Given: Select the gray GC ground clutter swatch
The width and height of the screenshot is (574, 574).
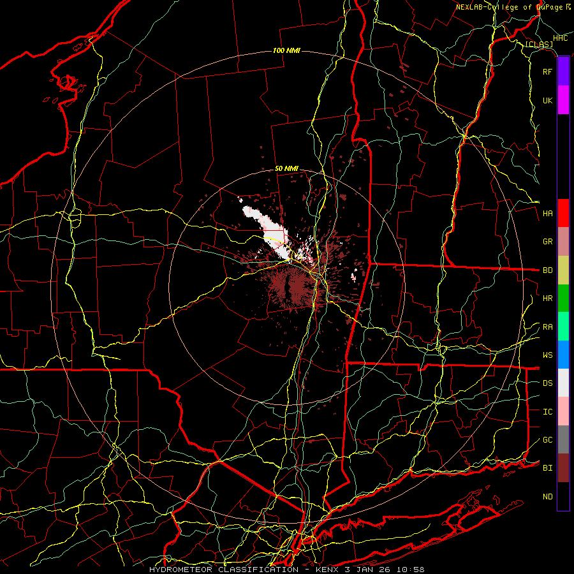Looking at the screenshot, I should pos(563,439).
